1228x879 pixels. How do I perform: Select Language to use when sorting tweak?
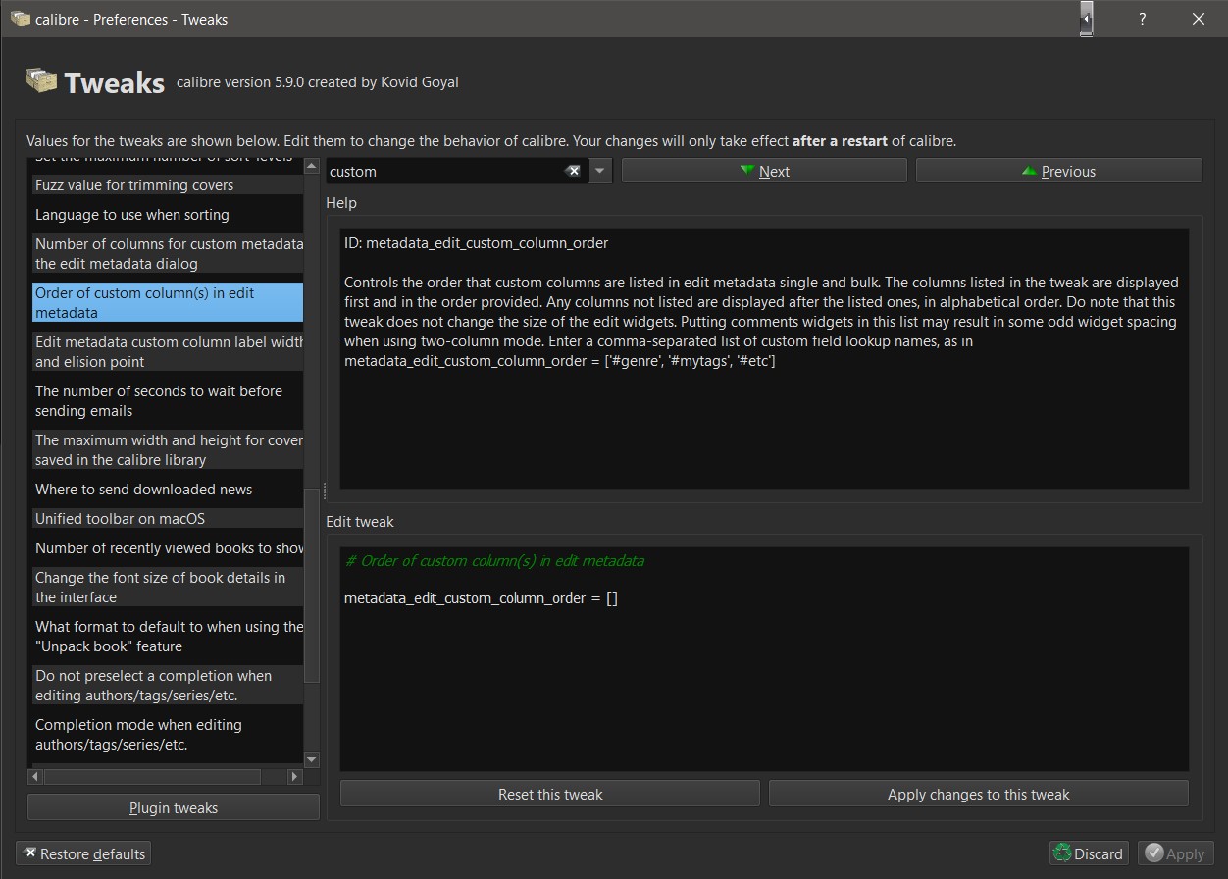(167, 215)
